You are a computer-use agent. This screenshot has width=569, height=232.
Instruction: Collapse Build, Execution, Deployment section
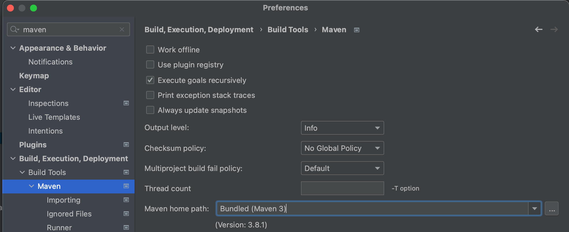(x=13, y=158)
